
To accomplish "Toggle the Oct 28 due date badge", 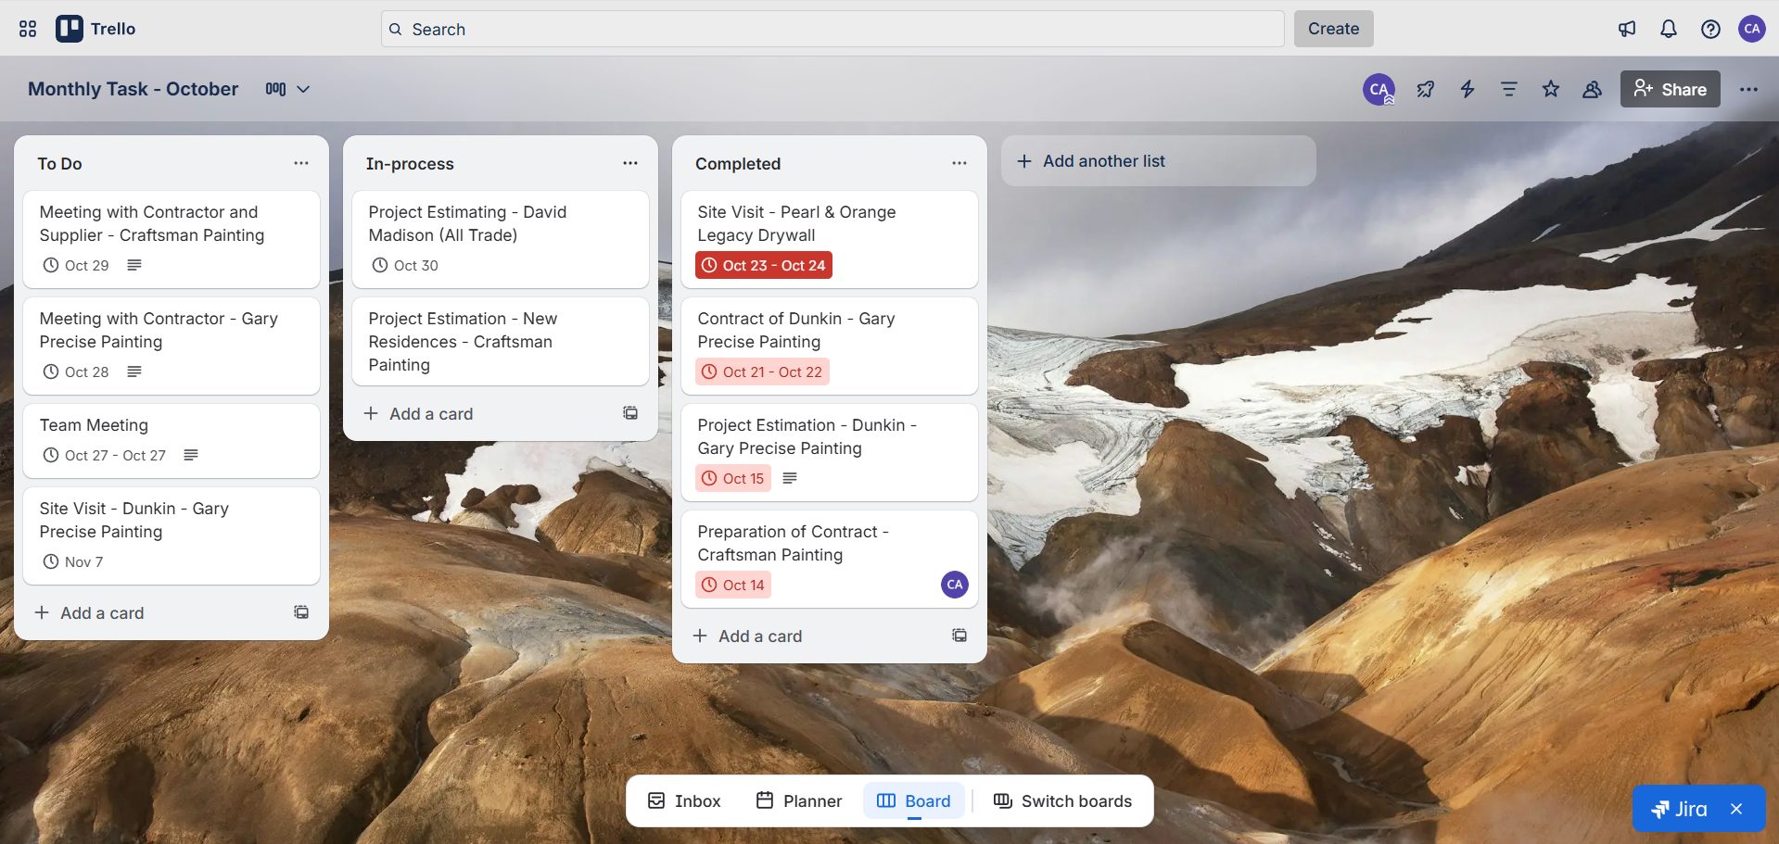I will 76,372.
